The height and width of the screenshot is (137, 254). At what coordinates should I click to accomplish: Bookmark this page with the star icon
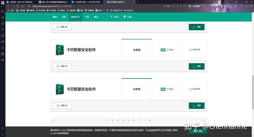[x=29, y=6]
